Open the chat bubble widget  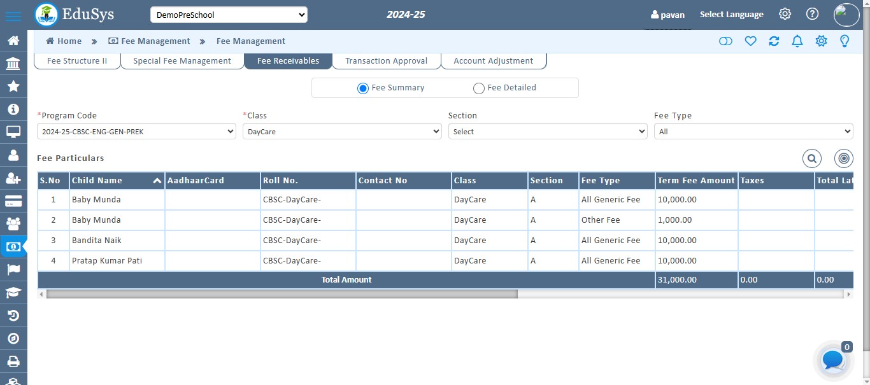tap(832, 360)
